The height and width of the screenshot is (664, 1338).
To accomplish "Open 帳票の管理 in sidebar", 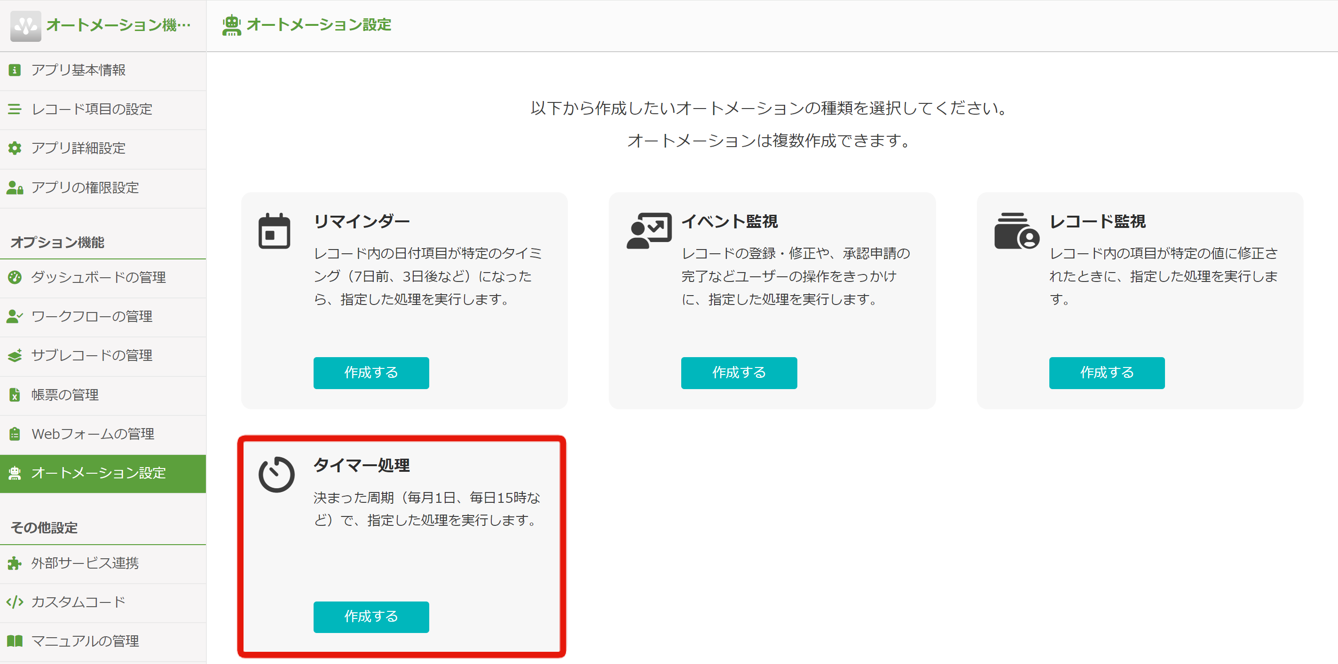I will (103, 395).
